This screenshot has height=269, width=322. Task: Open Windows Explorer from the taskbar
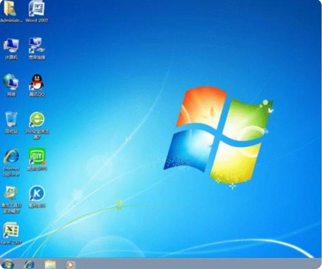[x=50, y=265]
